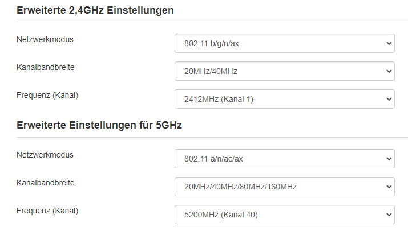Click the chevron arrow on 802.11 b/g/n/ax
Image resolution: width=408 pixels, height=235 pixels.
click(x=389, y=43)
